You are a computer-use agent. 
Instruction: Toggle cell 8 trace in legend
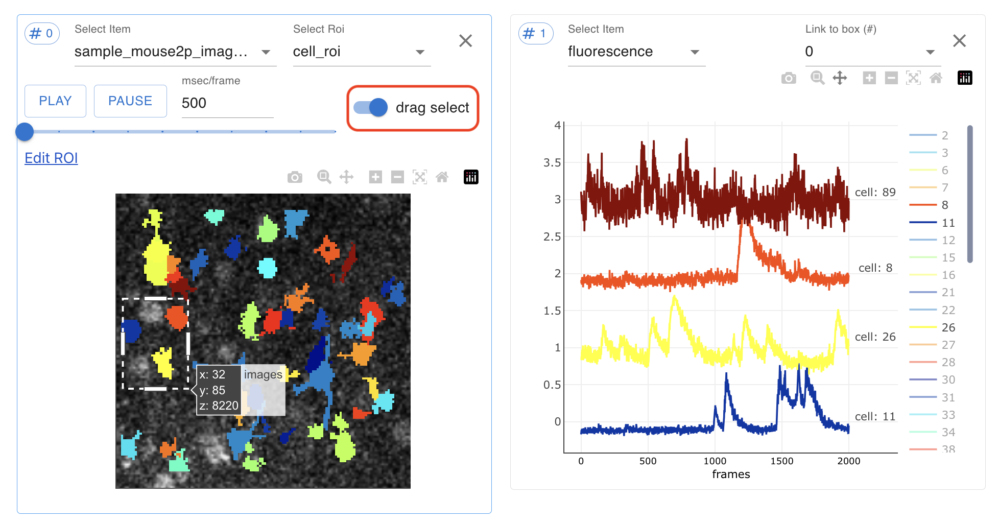click(x=929, y=205)
